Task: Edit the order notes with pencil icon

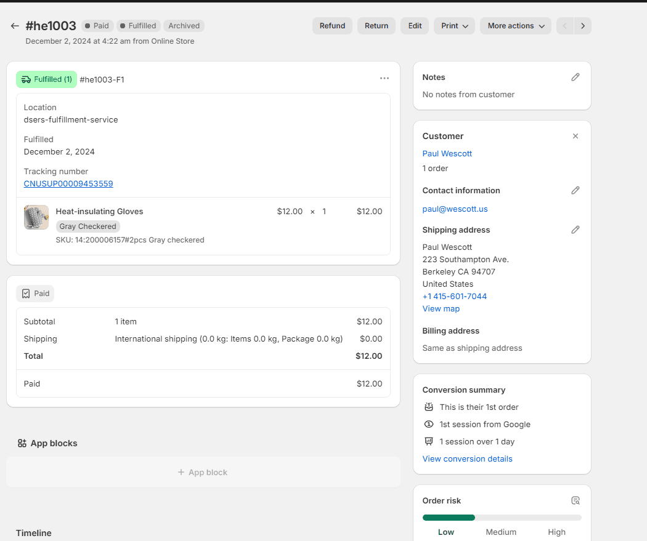Action: tap(575, 77)
